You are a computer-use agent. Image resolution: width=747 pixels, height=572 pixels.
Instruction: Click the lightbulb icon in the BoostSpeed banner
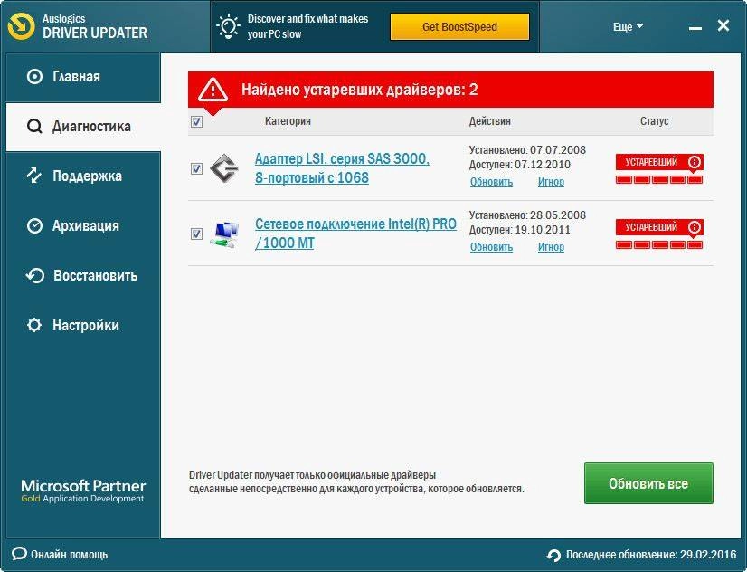click(x=228, y=26)
